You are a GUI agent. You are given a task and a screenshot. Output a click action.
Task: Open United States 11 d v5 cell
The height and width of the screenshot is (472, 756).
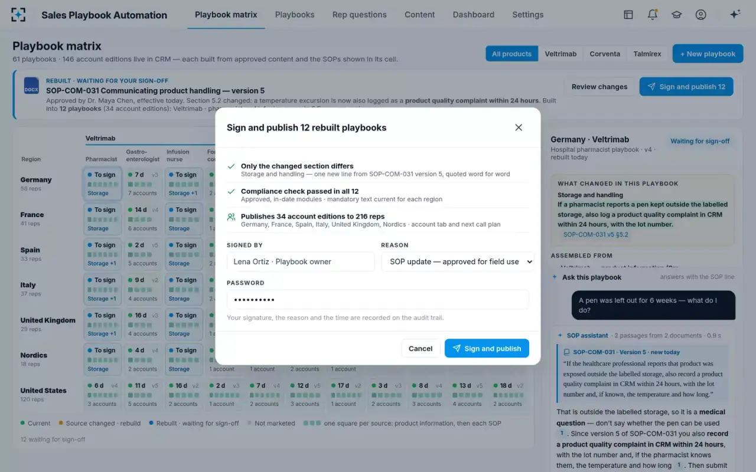pos(143,395)
